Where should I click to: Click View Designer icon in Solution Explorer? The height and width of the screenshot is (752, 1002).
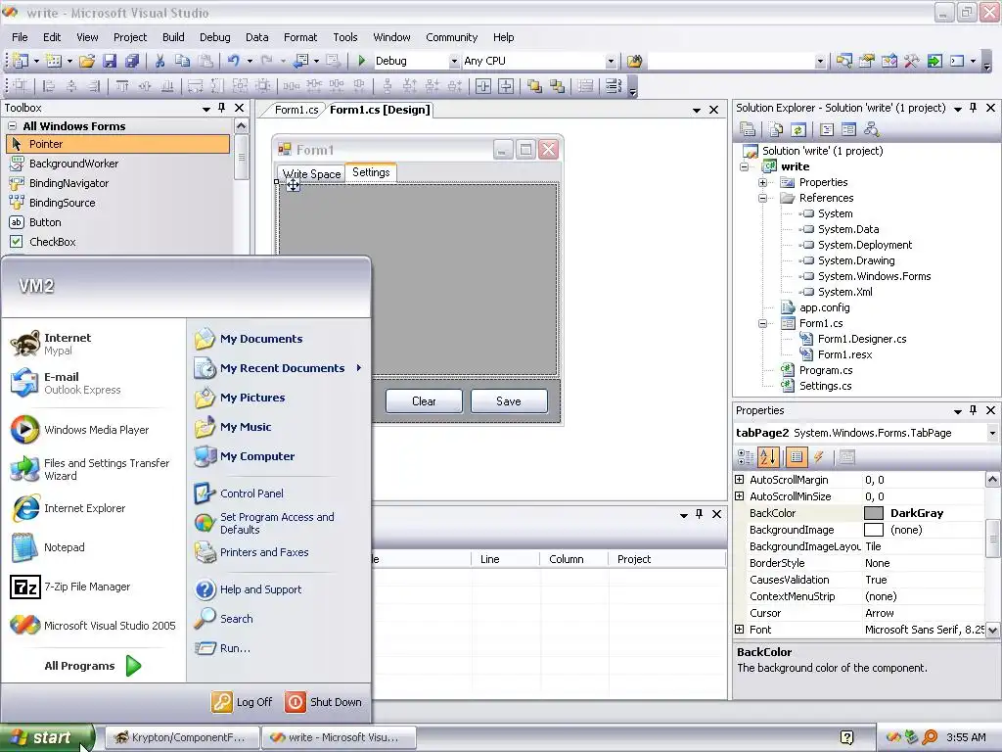[848, 130]
